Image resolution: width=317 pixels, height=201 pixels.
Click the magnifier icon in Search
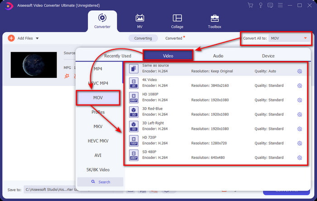coord(93,182)
